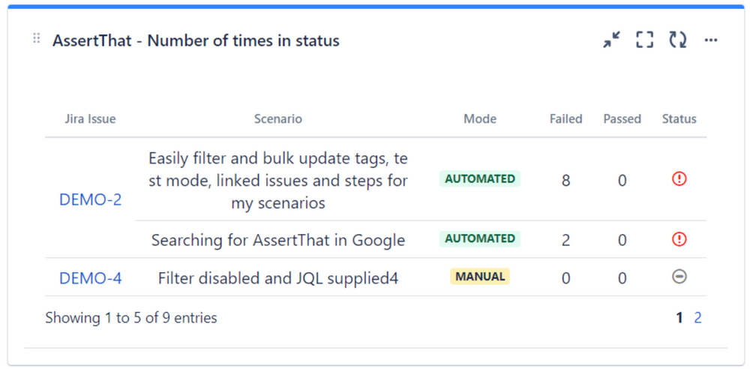This screenshot has width=750, height=369.
Task: Click the minimize gadget arrows icon
Action: (612, 40)
